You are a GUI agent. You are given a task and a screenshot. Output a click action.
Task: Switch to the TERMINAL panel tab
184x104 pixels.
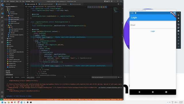tap(17, 77)
